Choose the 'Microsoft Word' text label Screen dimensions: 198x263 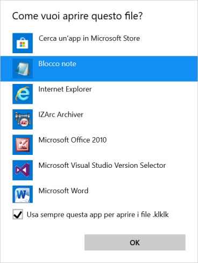point(63,191)
